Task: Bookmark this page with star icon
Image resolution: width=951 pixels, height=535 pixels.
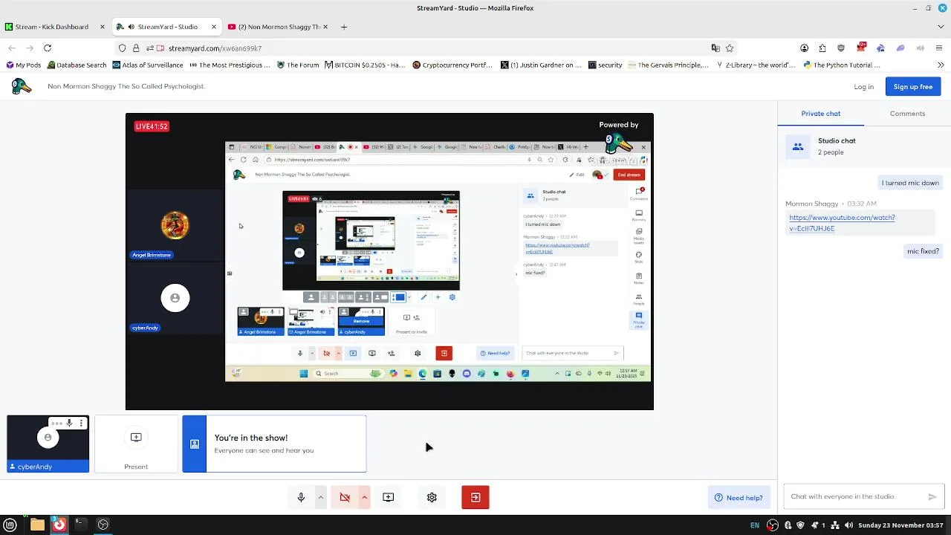Action: click(730, 48)
